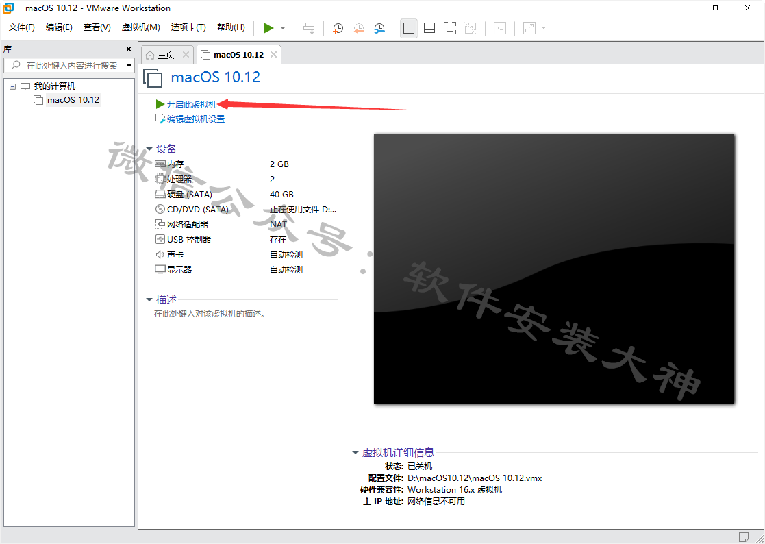Image resolution: width=765 pixels, height=544 pixels.
Task: Select macOS 10.12 in the library tree
Action: 73,100
